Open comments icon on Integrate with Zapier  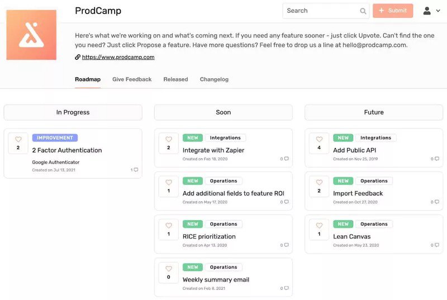click(286, 159)
